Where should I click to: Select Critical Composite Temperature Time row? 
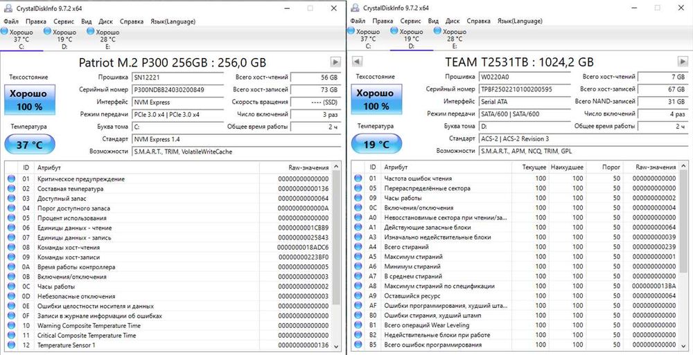coord(168,335)
